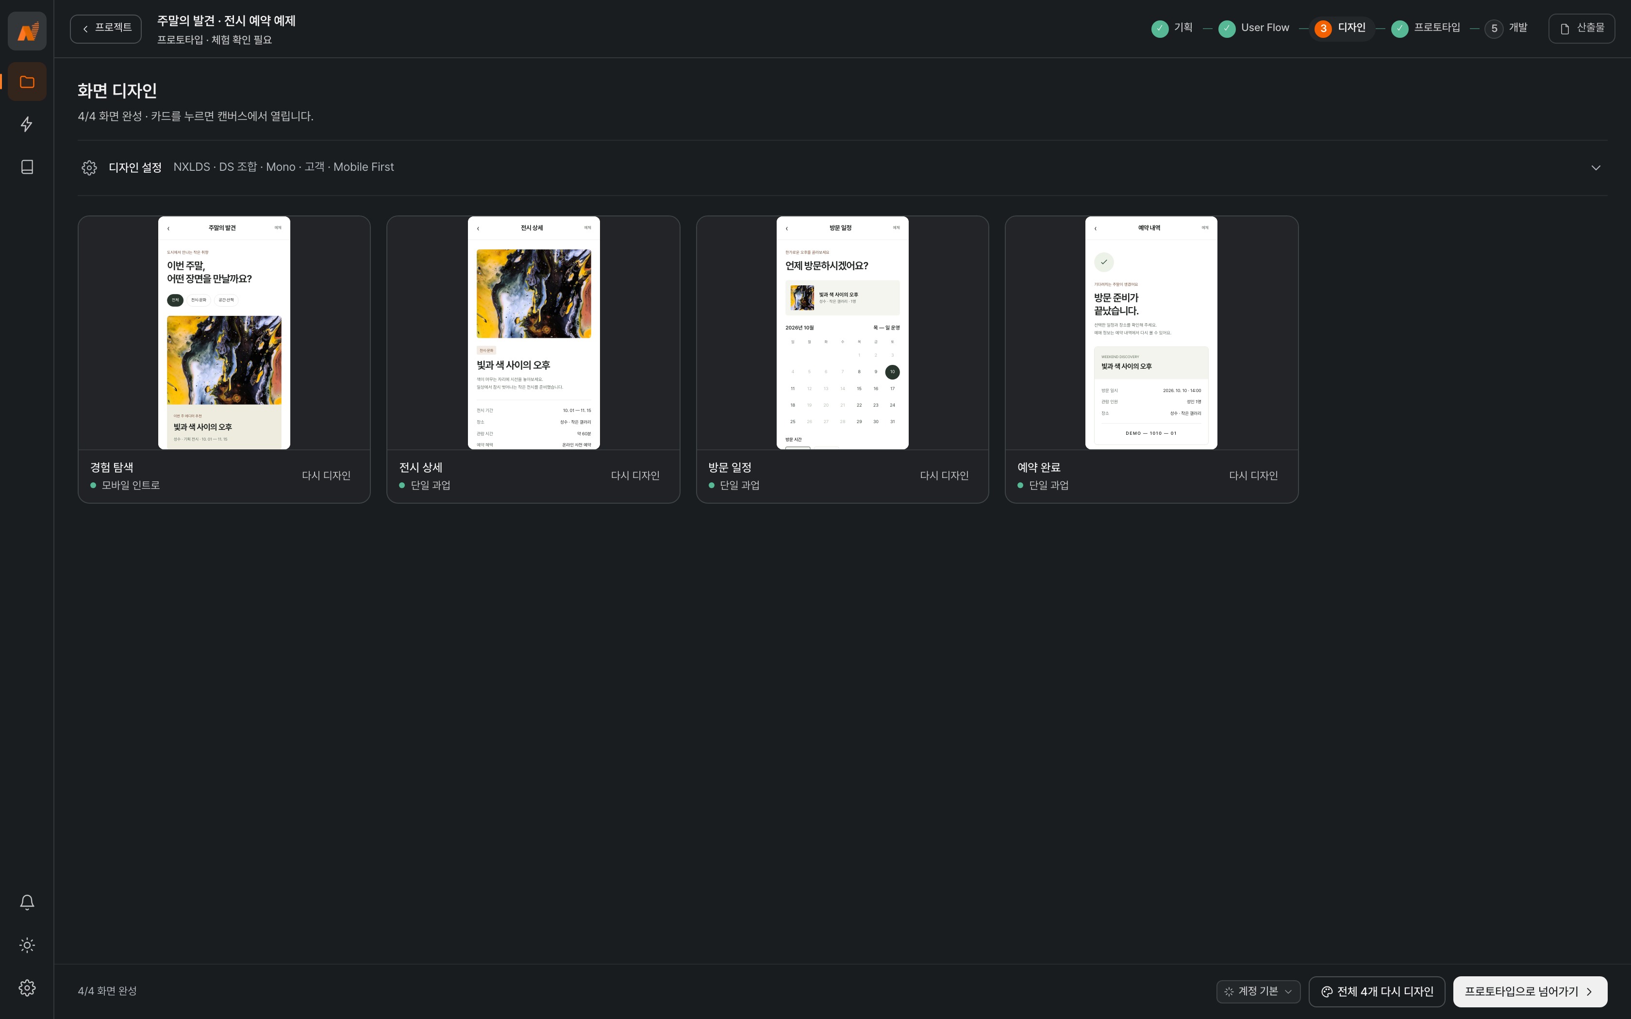Click the project title 주말의 발견 · 전시 예약 예제
Image resolution: width=1631 pixels, height=1019 pixels.
227,21
